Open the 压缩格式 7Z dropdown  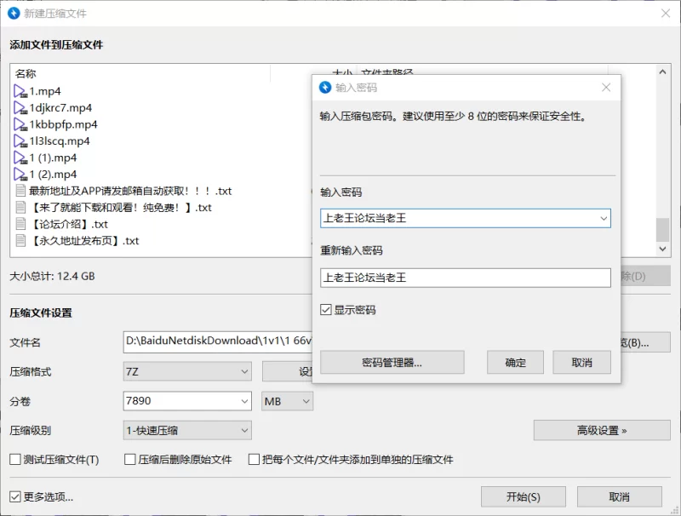coord(187,372)
